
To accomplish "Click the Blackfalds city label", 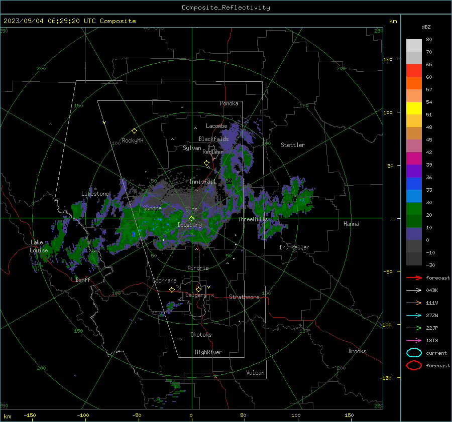I will point(213,139).
